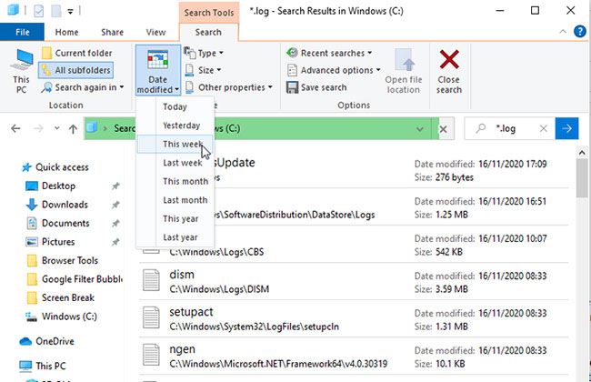Click the ngen file document icon
Image resolution: width=591 pixels, height=382 pixels.
pyautogui.click(x=151, y=355)
